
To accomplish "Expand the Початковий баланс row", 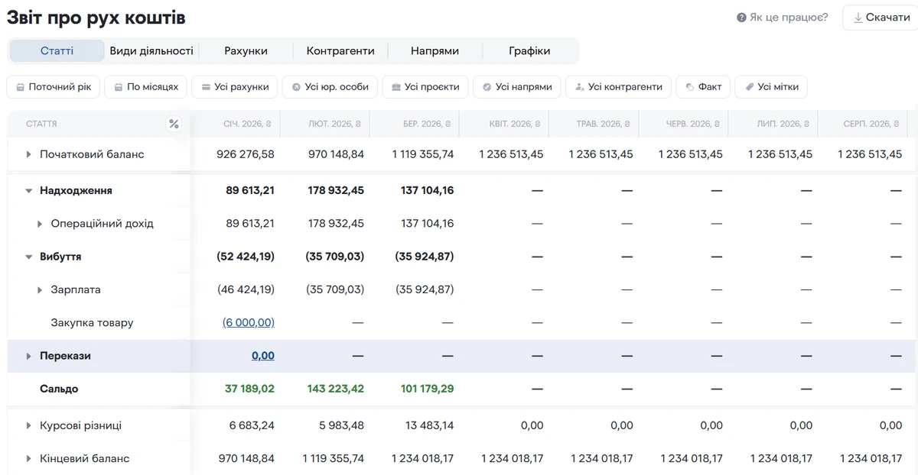I will point(29,154).
